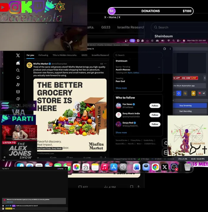Open Music from the Dock
The image size is (208, 212).
(x=104, y=167)
